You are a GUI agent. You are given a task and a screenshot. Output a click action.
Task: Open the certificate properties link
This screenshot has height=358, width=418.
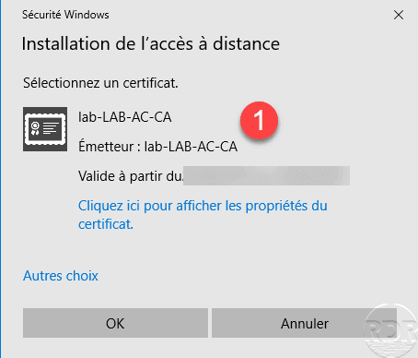tap(203, 215)
